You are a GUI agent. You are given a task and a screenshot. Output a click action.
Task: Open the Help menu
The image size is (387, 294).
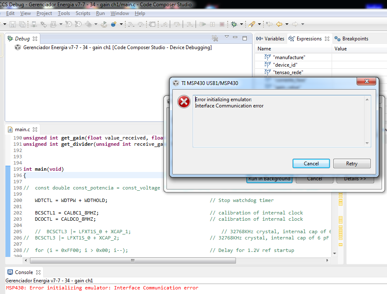(140, 13)
